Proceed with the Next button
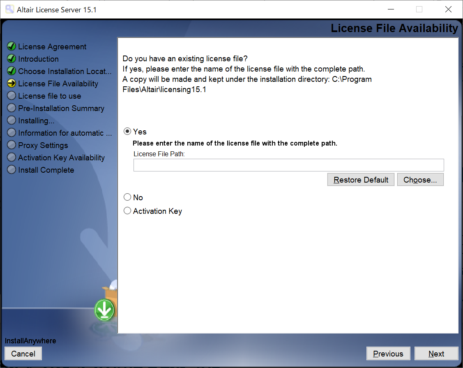This screenshot has height=368, width=463. 436,354
